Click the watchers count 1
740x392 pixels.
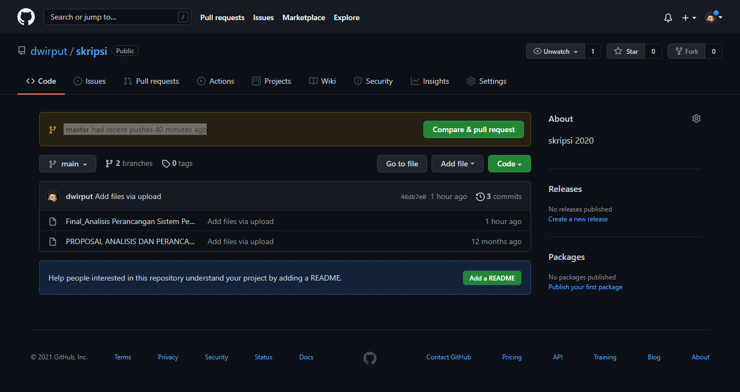click(593, 51)
